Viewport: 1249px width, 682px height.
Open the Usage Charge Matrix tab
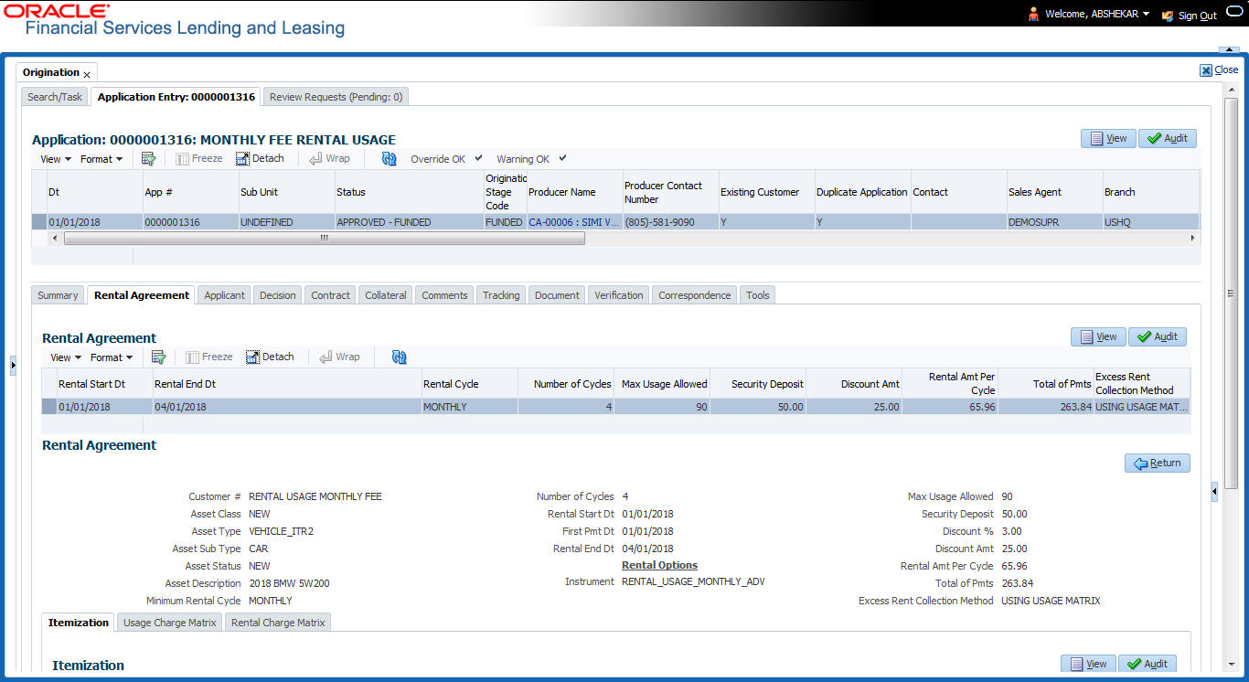click(169, 623)
